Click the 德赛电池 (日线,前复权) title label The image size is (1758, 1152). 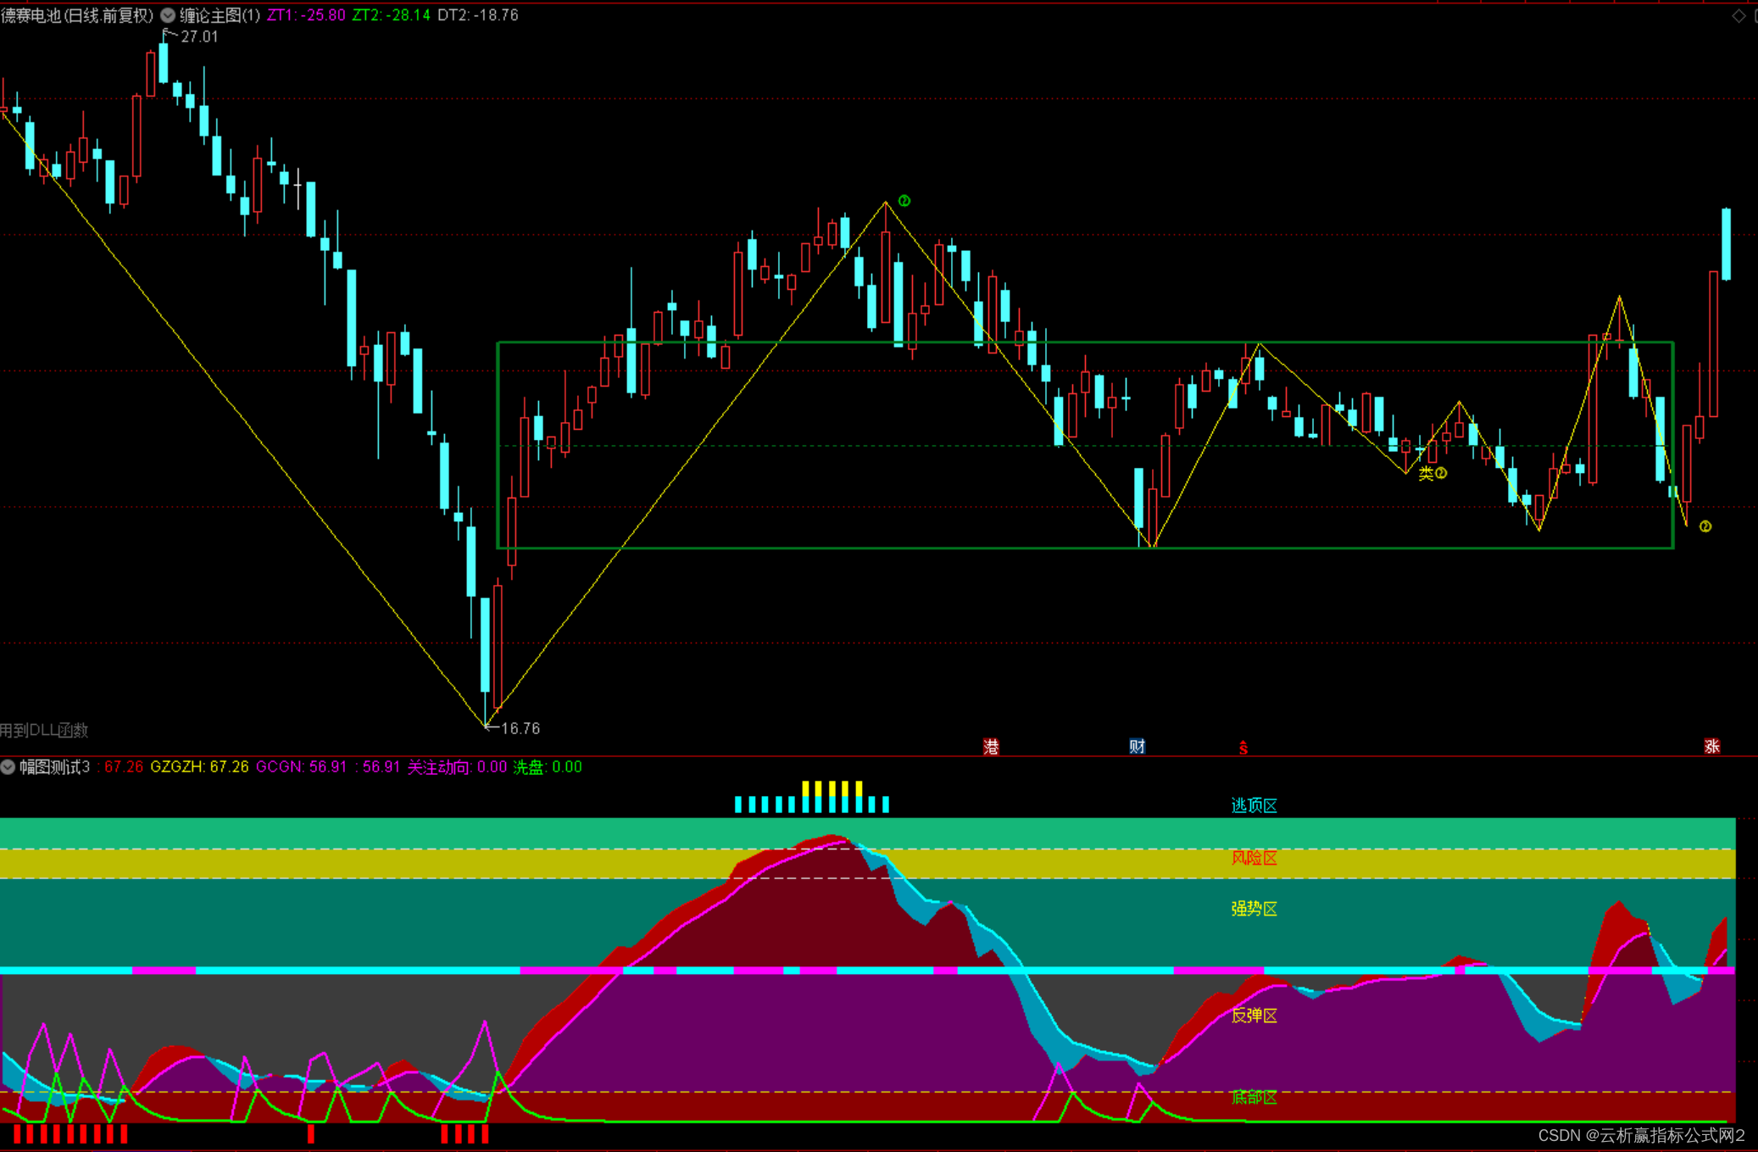pyautogui.click(x=77, y=15)
